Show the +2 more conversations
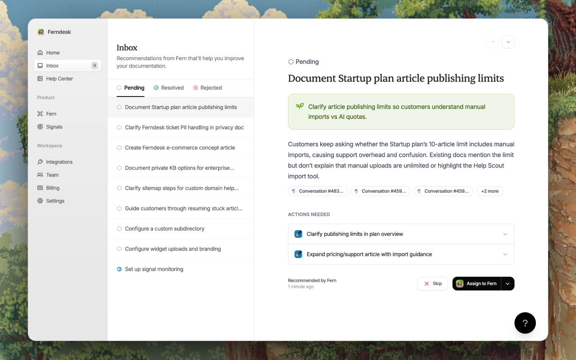Viewport: 576px width, 360px height. (490, 191)
